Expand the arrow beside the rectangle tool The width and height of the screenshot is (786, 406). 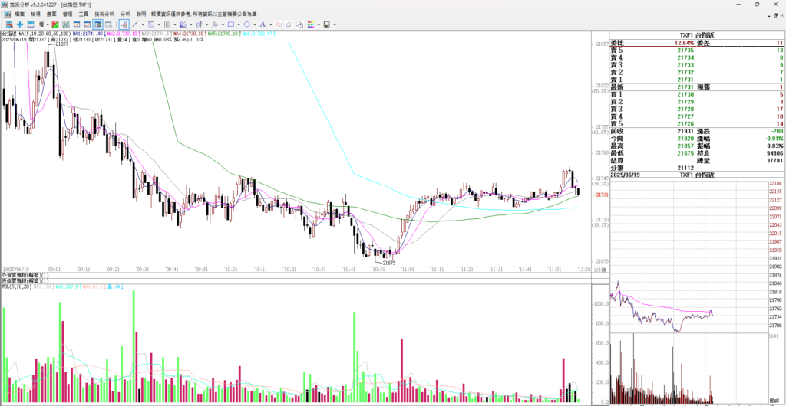coord(239,24)
